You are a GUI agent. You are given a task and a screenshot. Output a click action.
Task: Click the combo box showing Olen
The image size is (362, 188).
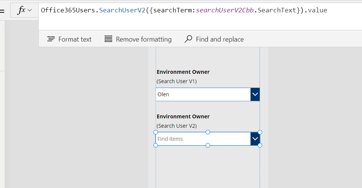[203, 94]
